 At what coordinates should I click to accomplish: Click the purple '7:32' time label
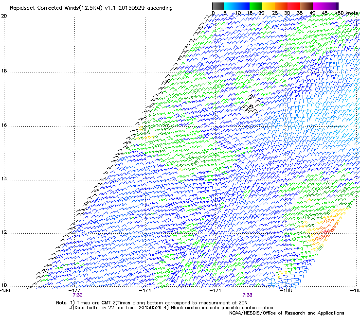point(78,295)
